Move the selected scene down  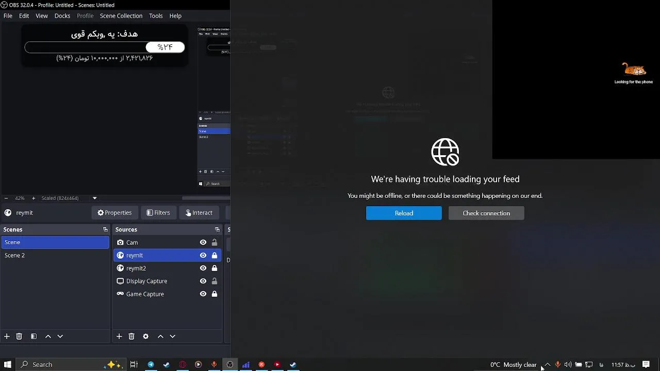coord(60,336)
